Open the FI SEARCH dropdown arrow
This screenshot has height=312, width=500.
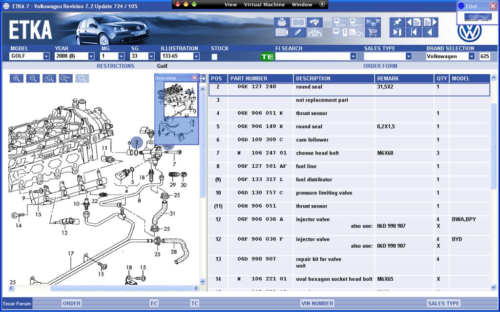(353, 57)
